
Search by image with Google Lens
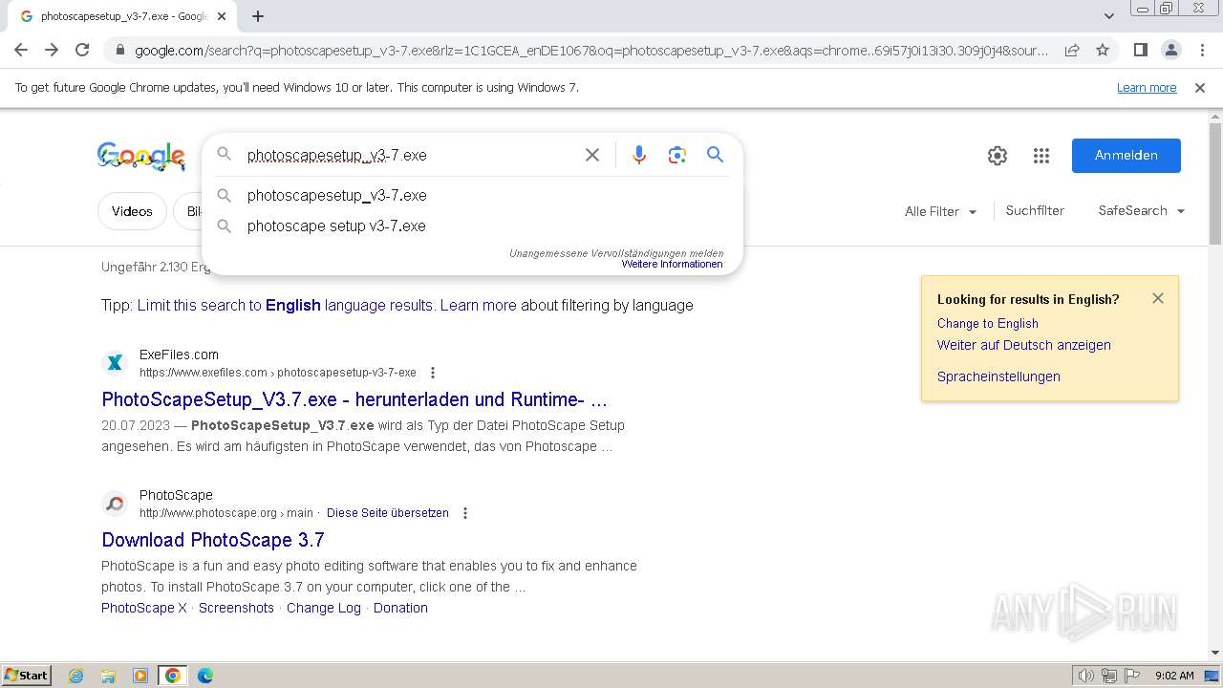677,155
